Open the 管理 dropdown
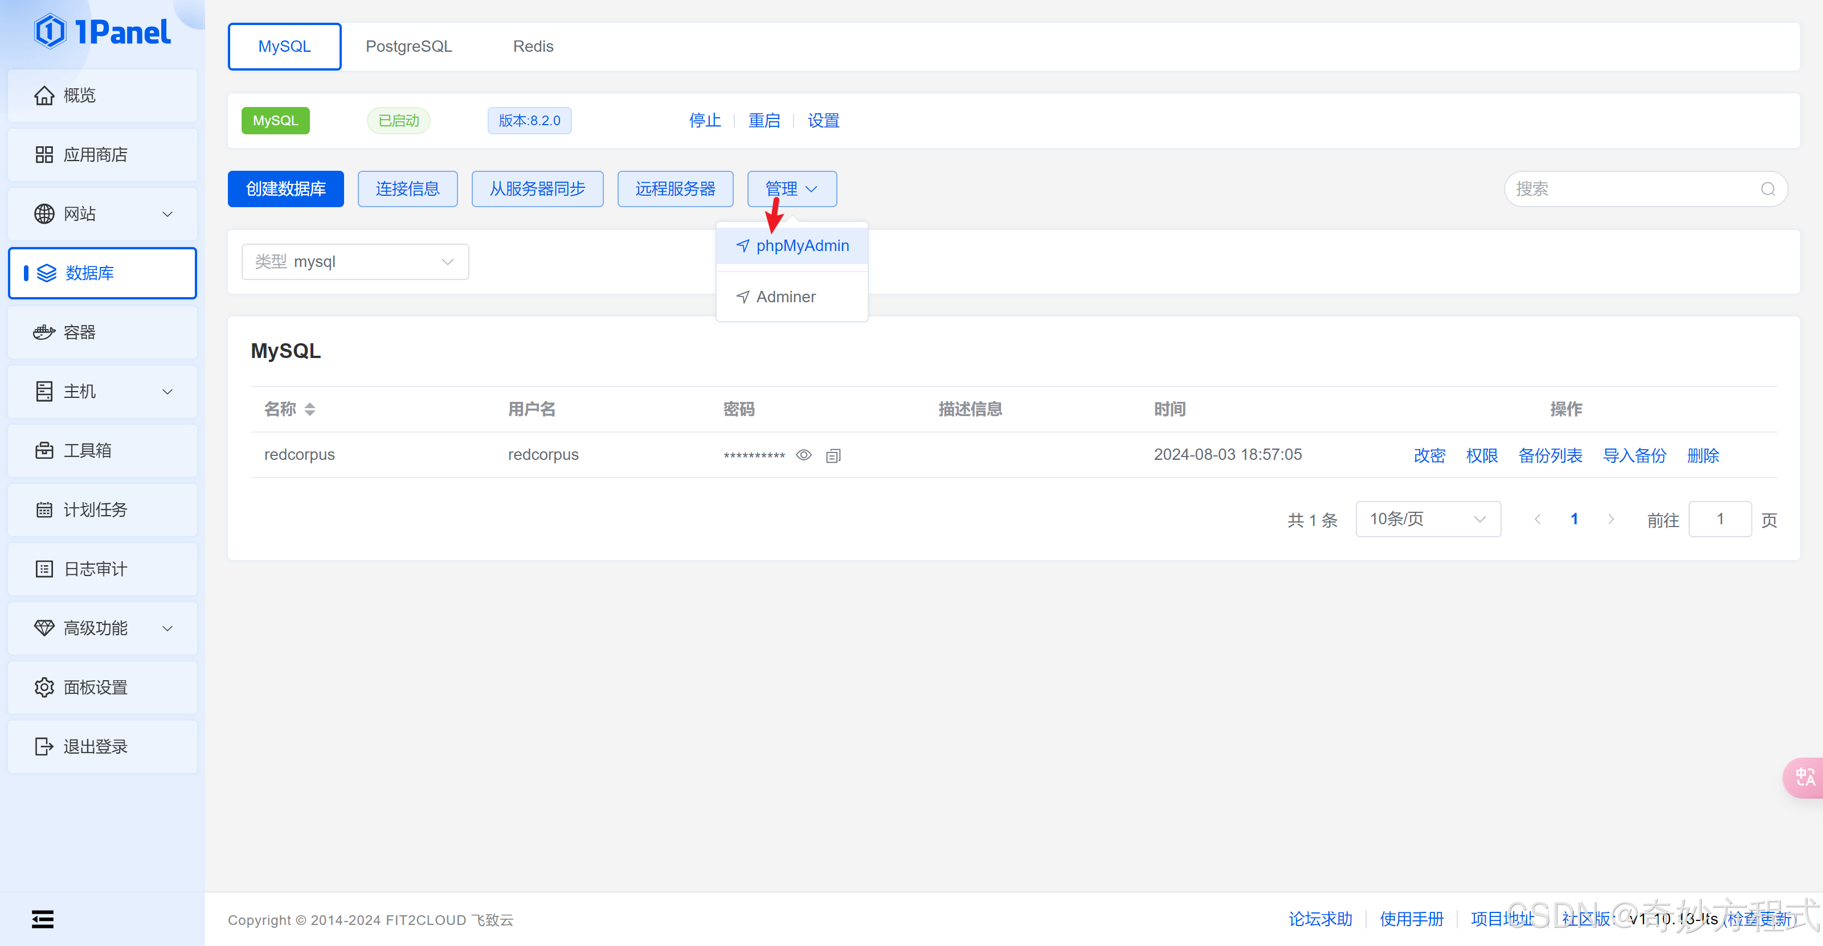 coord(792,189)
